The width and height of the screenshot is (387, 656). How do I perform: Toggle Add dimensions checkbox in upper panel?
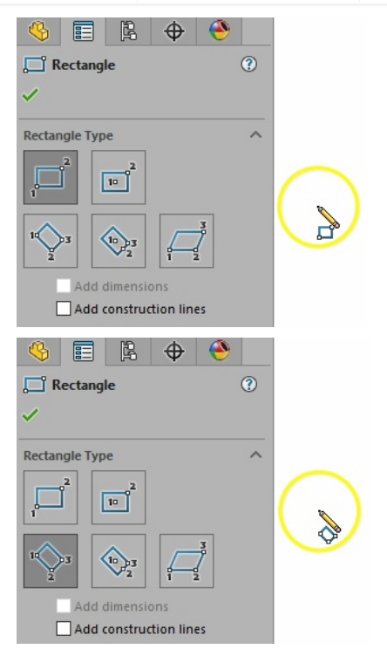point(64,286)
